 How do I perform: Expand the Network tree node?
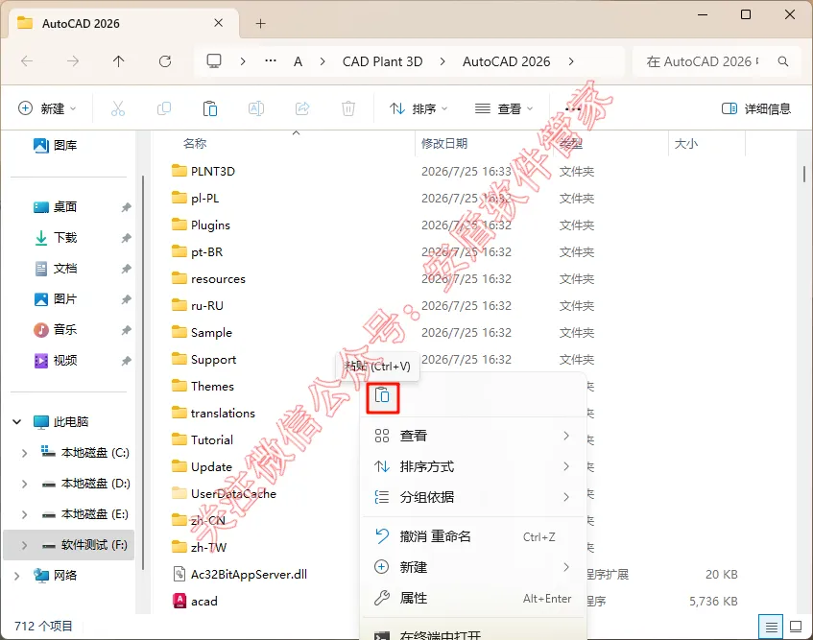17,576
